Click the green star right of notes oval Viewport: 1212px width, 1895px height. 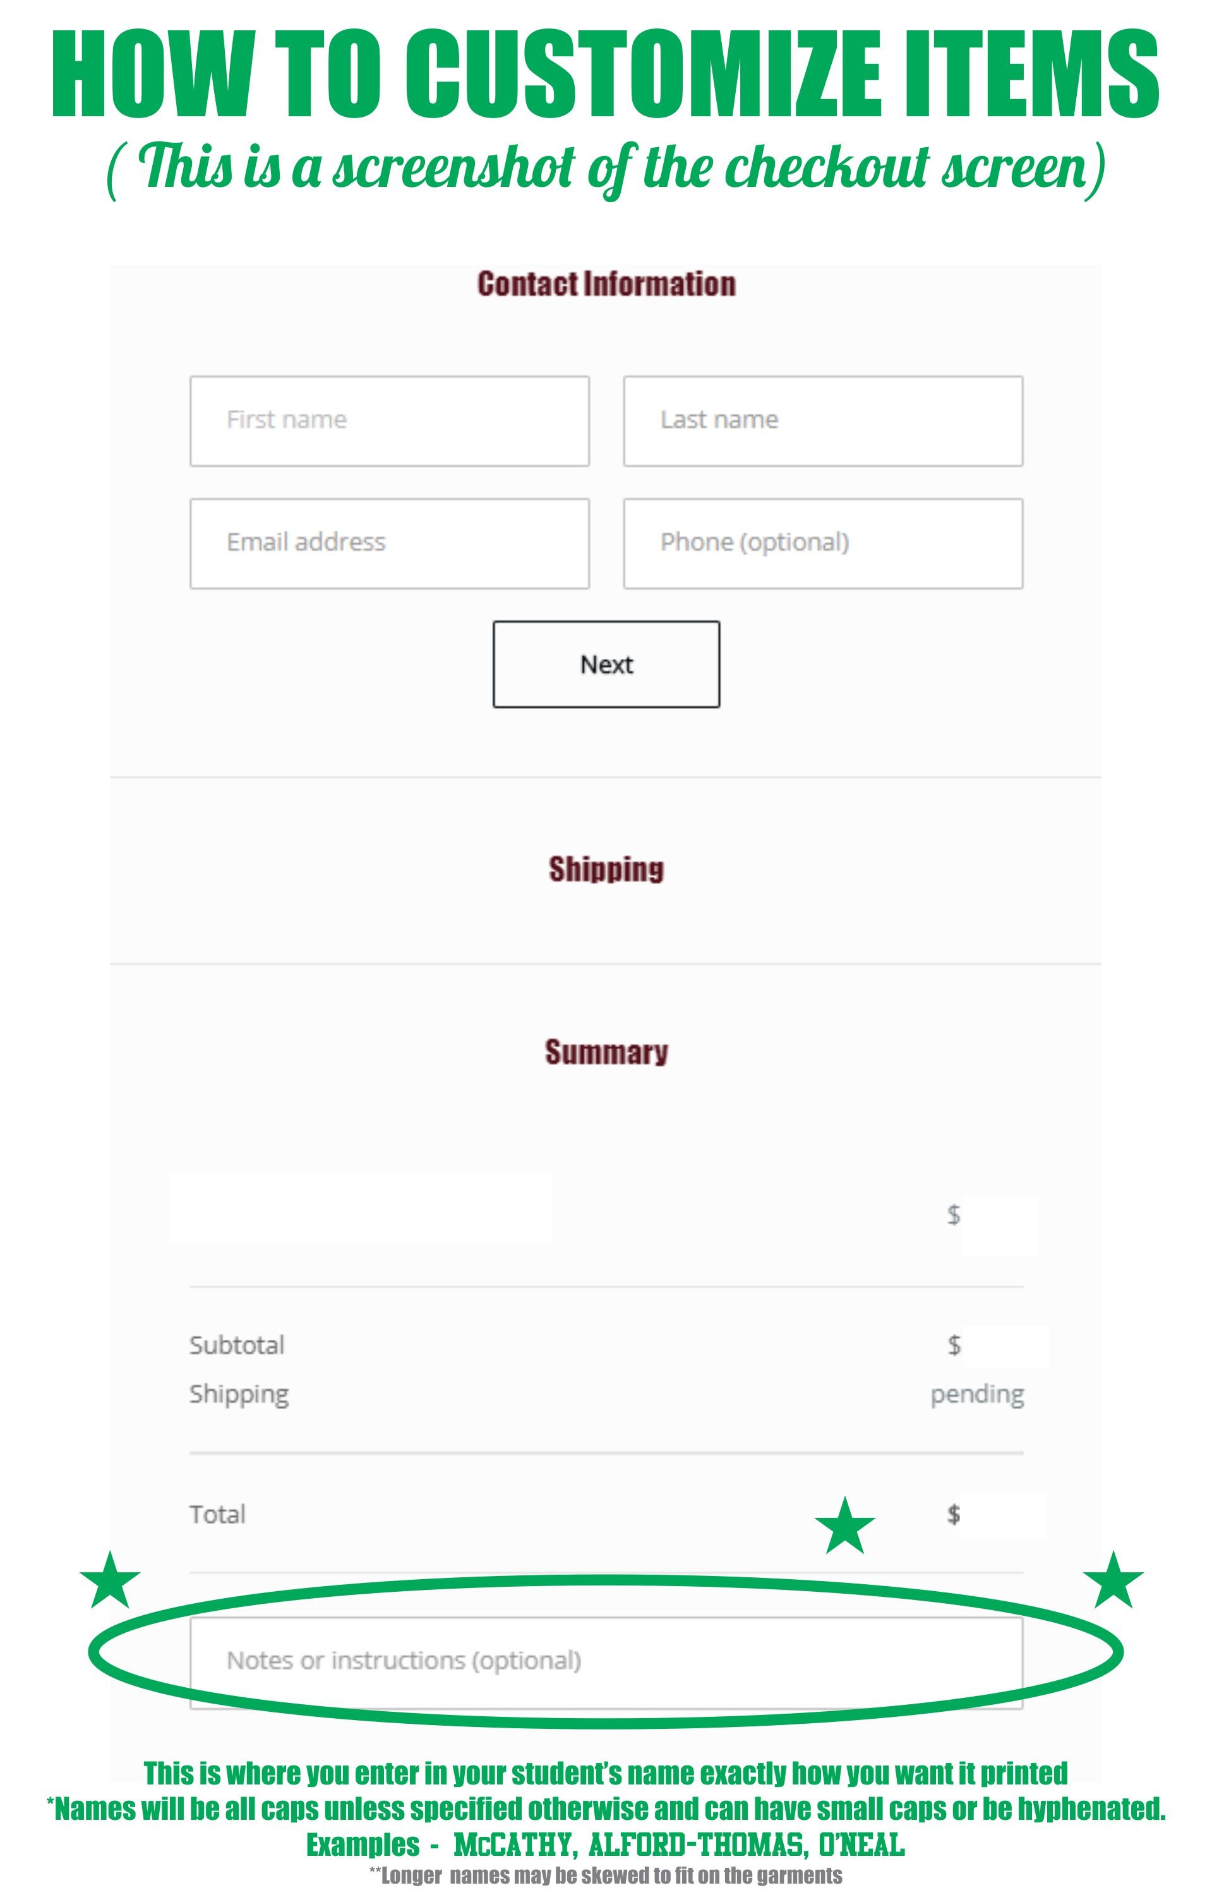tap(1113, 1579)
